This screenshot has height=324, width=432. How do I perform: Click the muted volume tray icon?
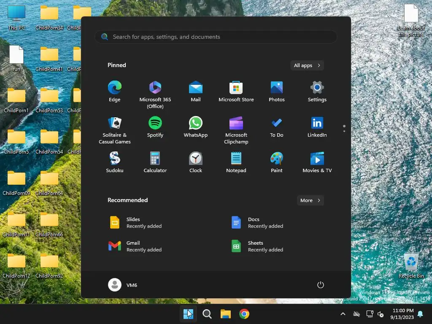click(x=381, y=314)
